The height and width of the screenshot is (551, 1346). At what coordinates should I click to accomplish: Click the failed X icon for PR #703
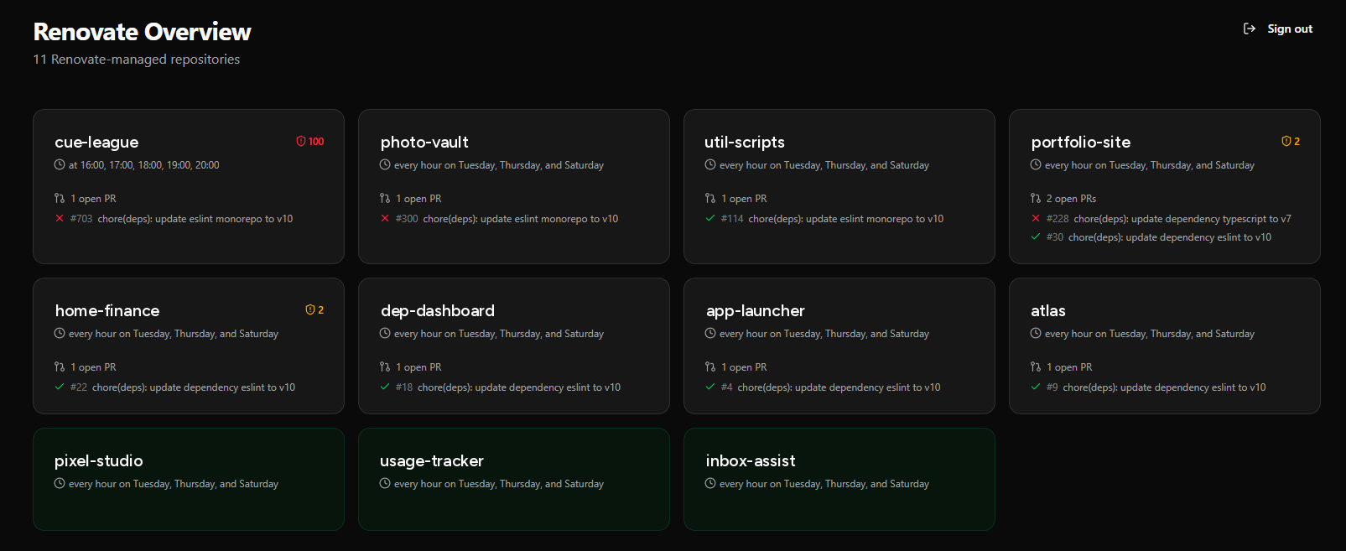point(60,219)
